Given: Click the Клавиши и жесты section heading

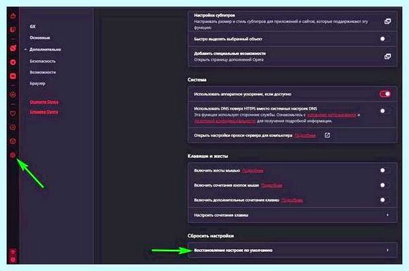Looking at the screenshot, I should 208,156.
